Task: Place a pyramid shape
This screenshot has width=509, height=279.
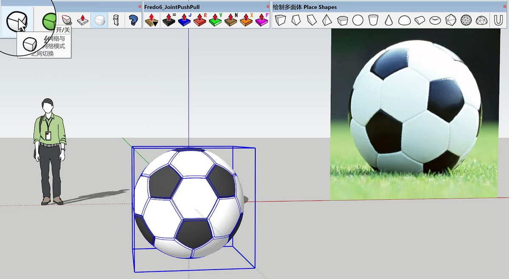Action: (327, 20)
